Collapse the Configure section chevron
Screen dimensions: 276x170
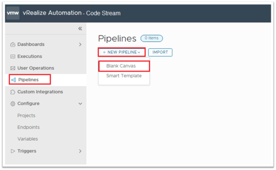click(x=80, y=103)
